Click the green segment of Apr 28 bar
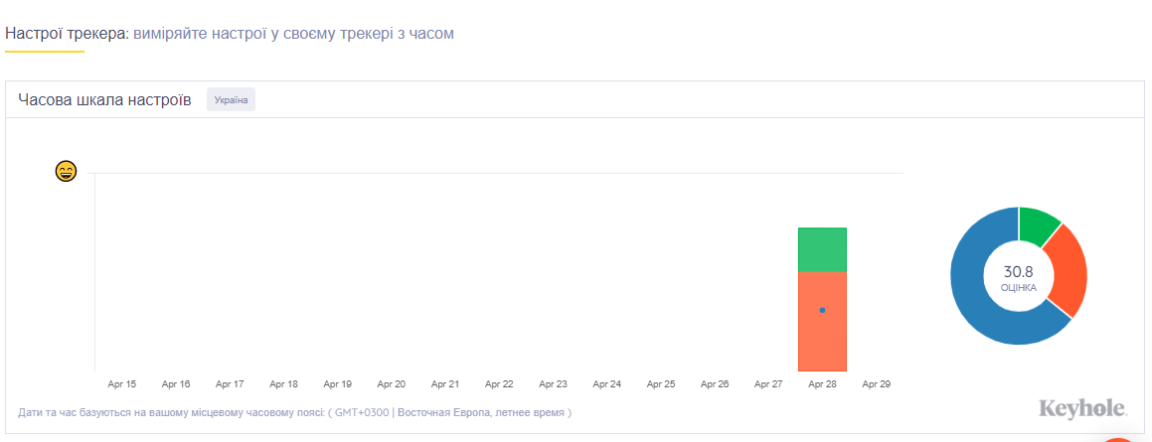 [x=822, y=249]
